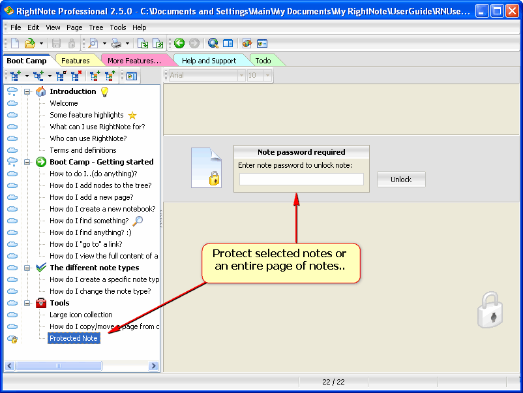This screenshot has width=523, height=393.
Task: Go forward with the greyed arrow button
Action: point(194,43)
